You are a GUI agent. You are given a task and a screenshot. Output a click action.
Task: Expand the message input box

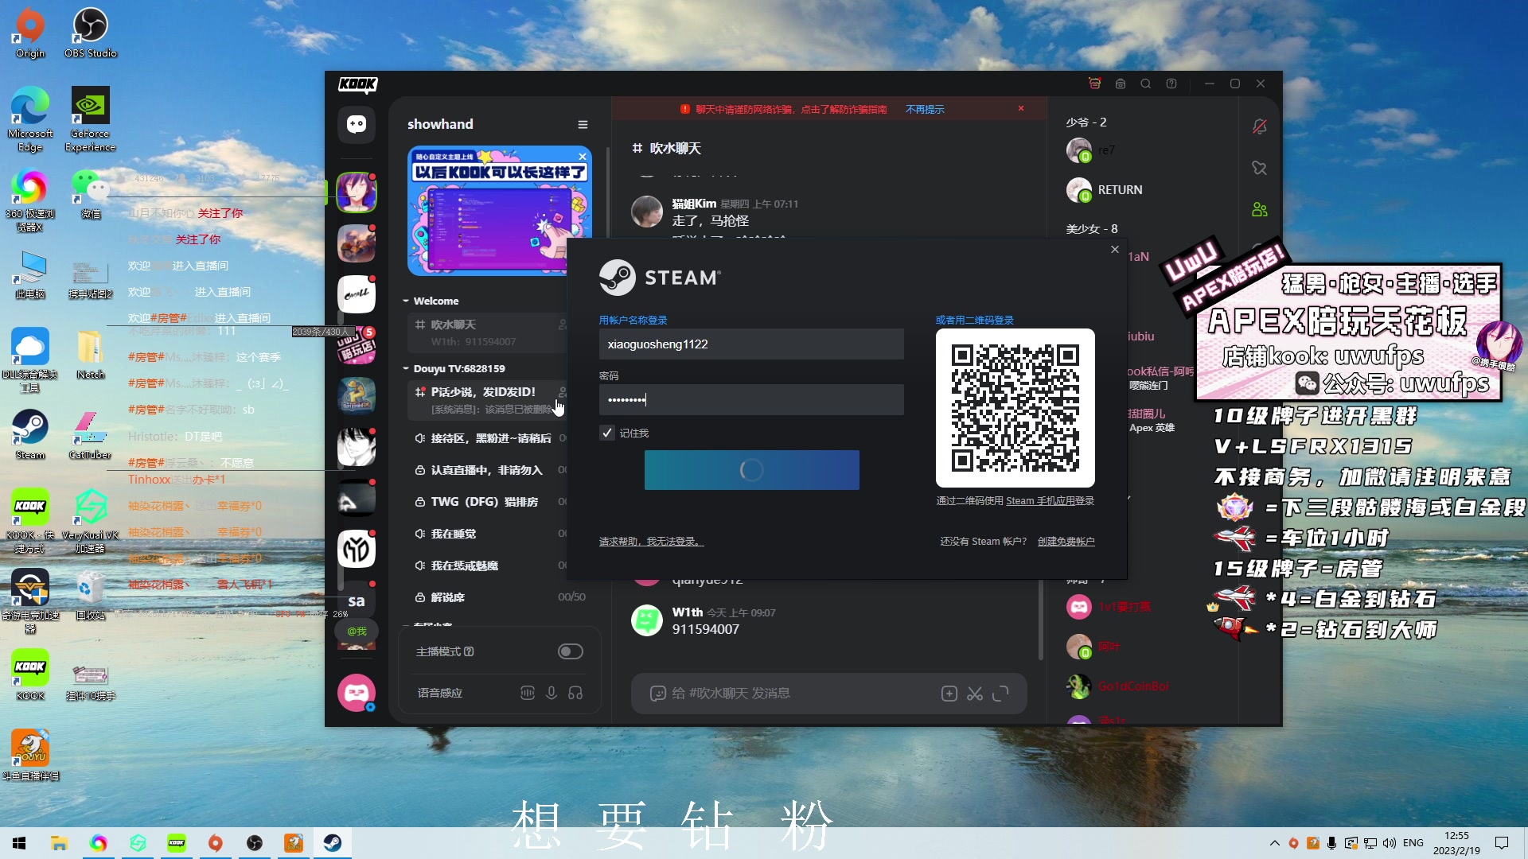[1000, 694]
